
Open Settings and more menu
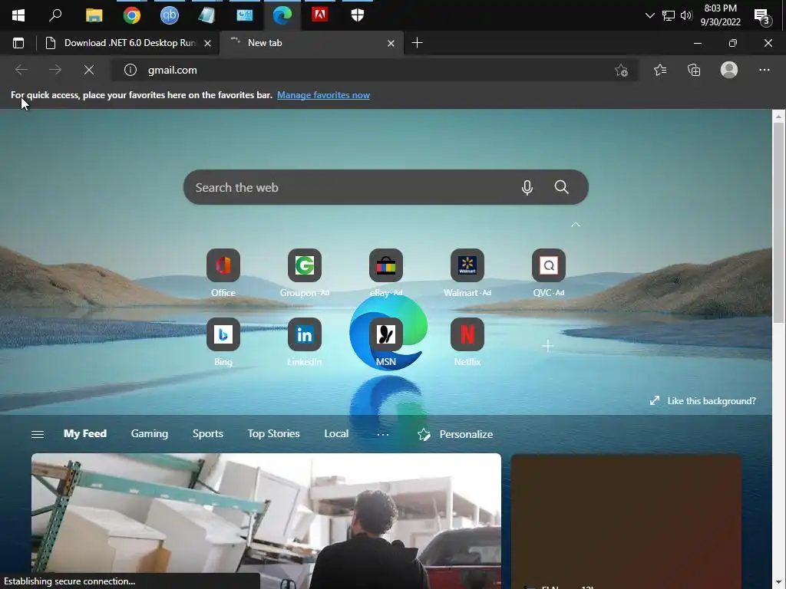(x=764, y=70)
